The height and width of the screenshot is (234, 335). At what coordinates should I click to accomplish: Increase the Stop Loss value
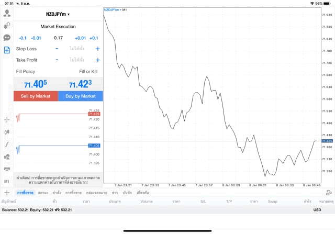coord(97,49)
